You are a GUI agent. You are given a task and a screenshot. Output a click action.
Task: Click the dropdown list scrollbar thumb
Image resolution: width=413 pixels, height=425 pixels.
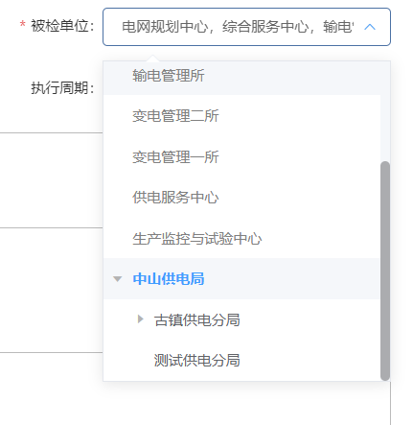click(x=385, y=271)
